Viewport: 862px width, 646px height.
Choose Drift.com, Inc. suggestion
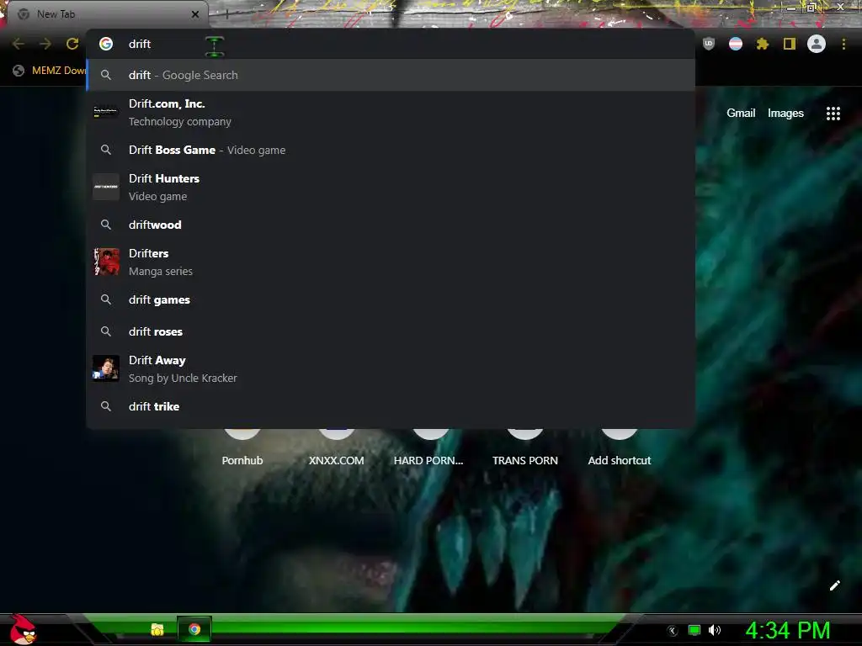391,112
